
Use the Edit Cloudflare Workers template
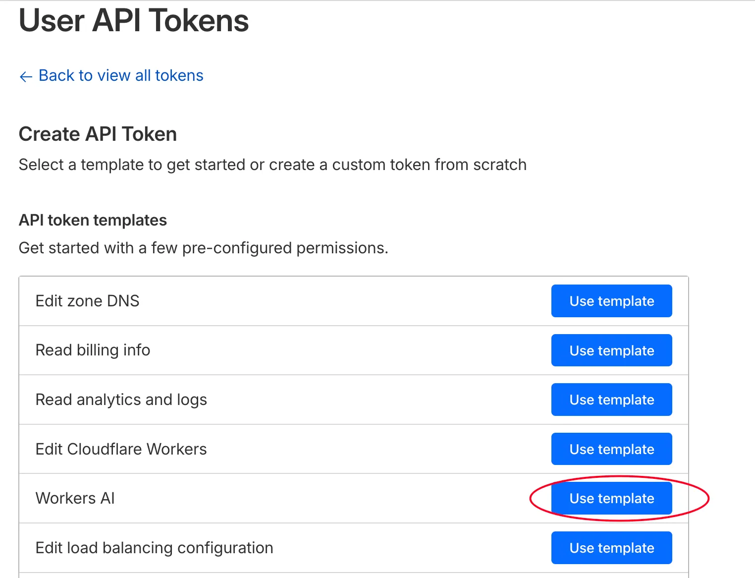click(611, 449)
